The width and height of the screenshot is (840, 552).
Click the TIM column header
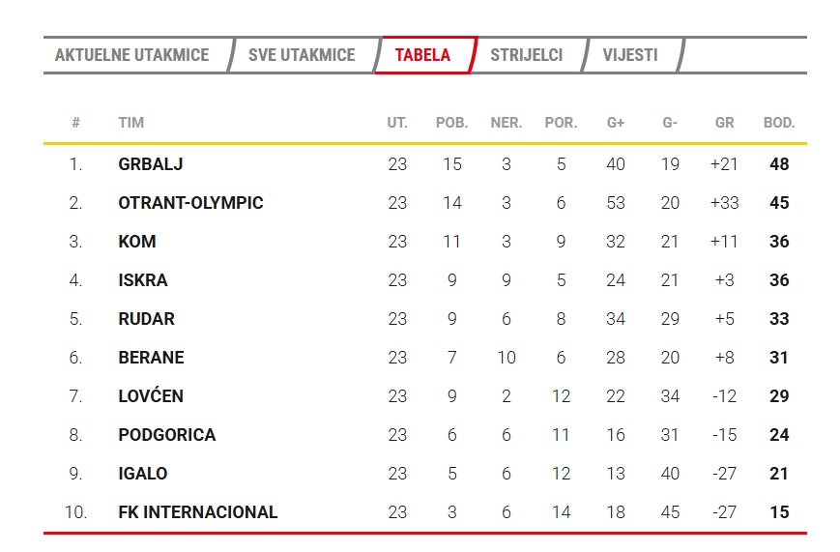[x=131, y=123]
